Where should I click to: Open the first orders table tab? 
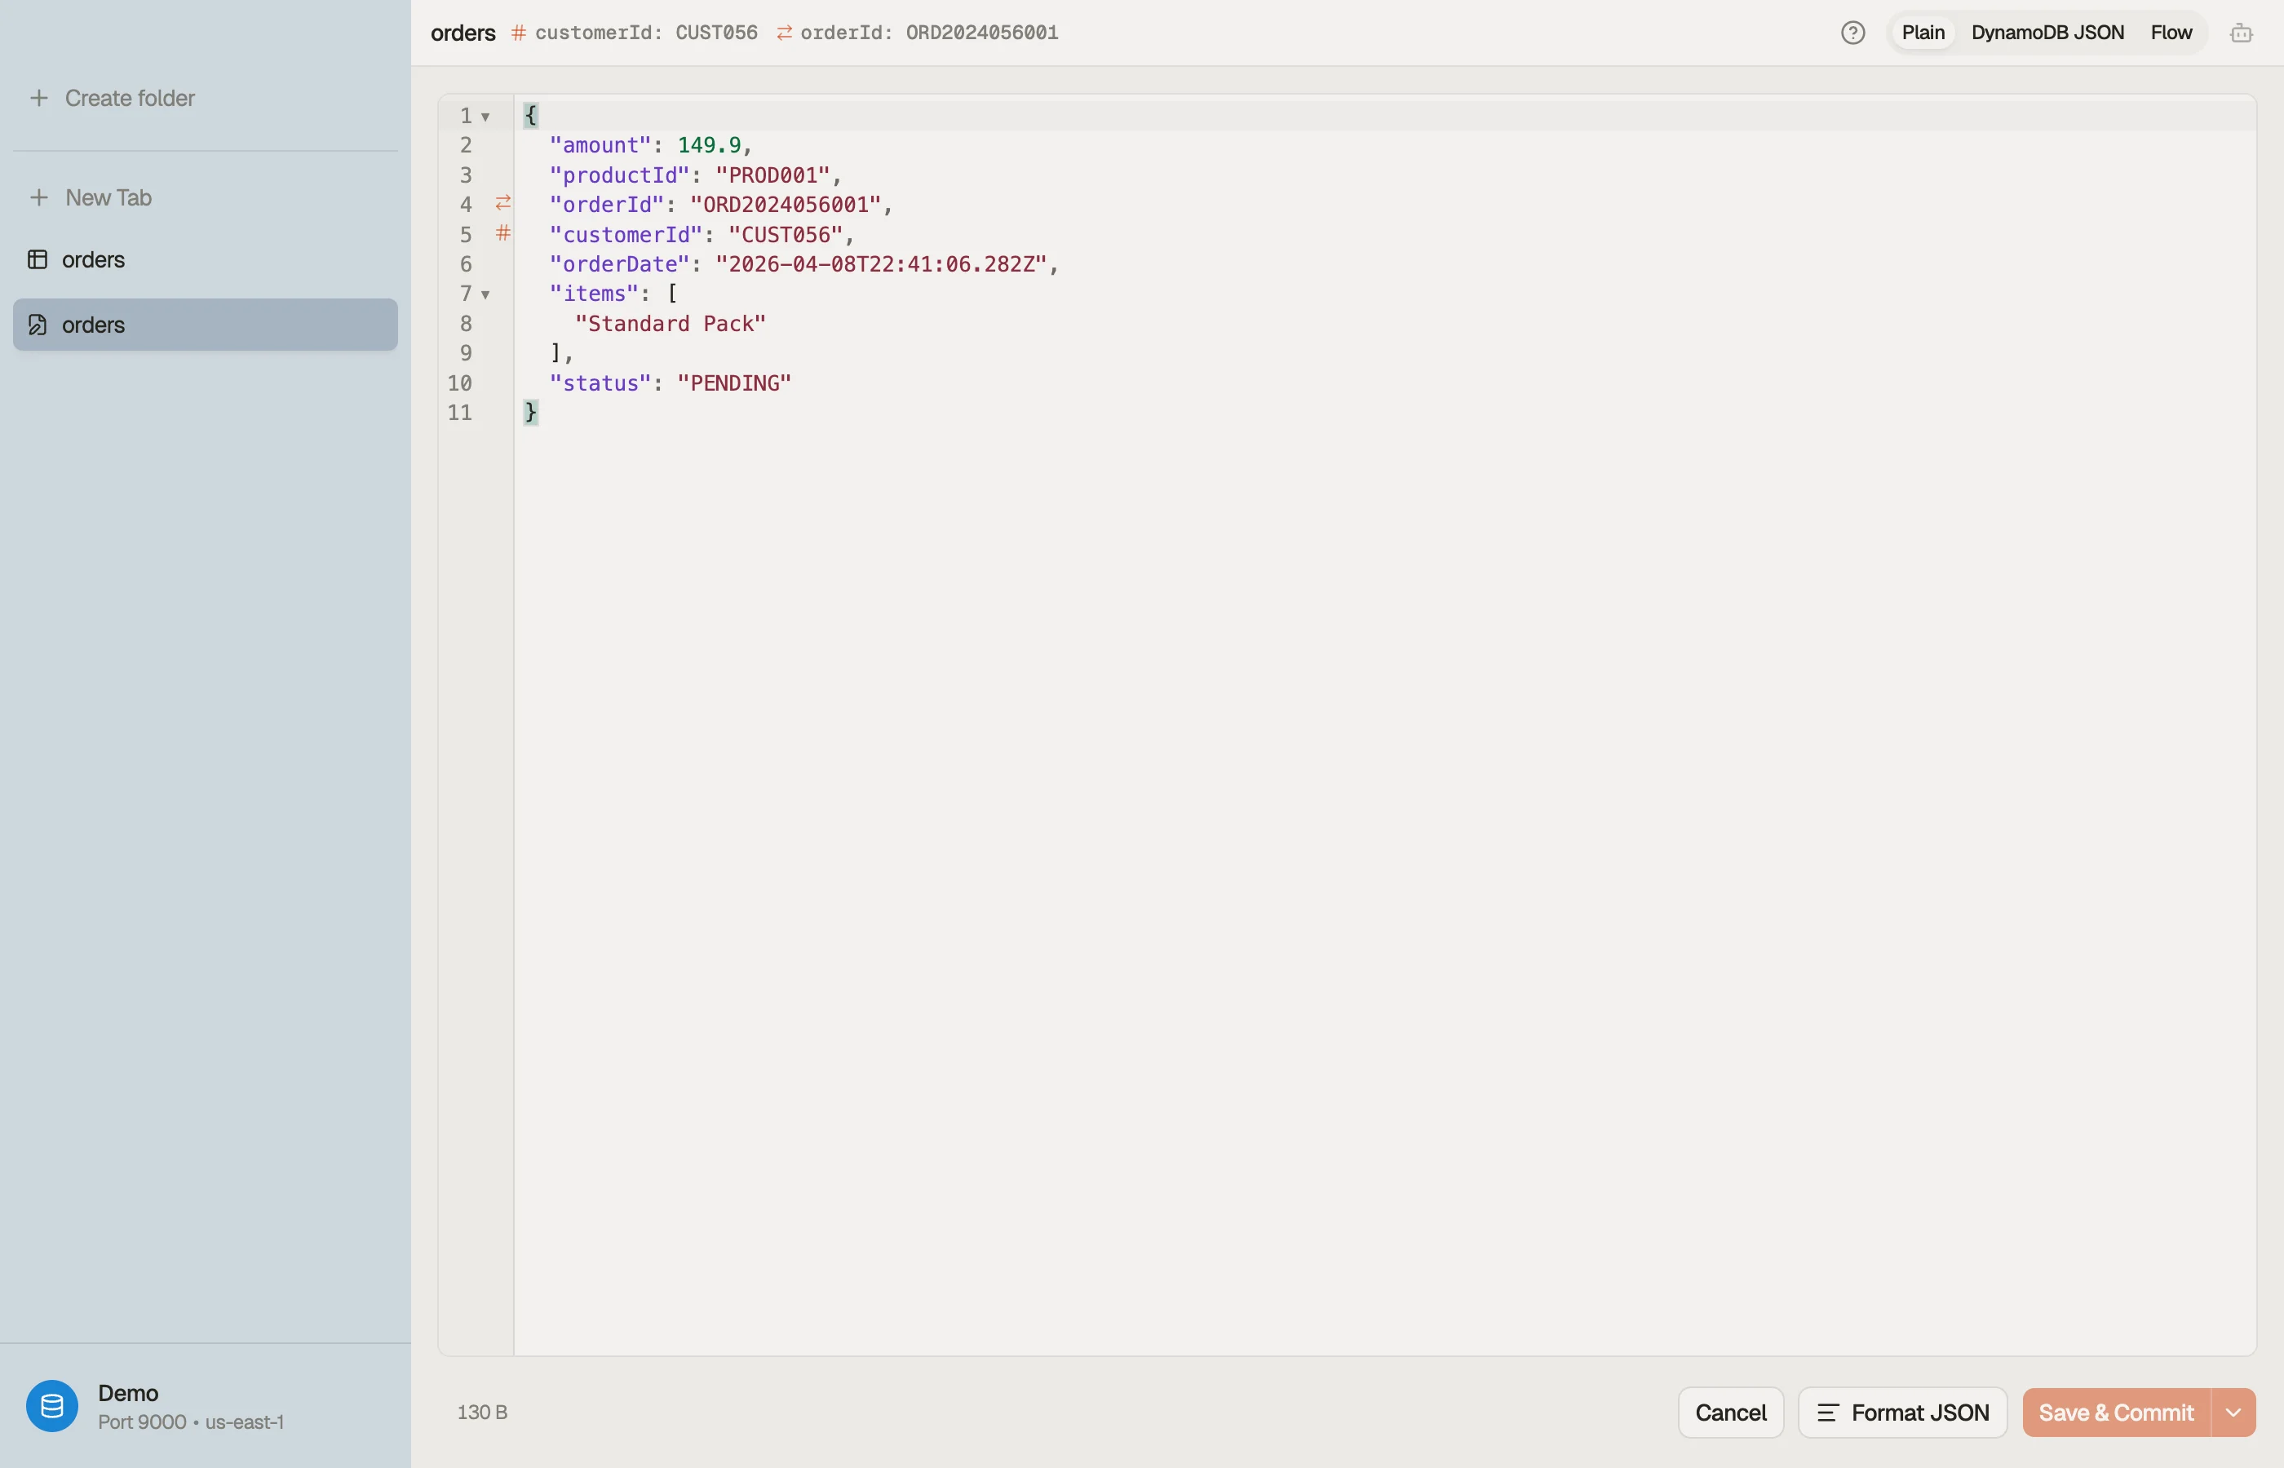click(x=205, y=259)
